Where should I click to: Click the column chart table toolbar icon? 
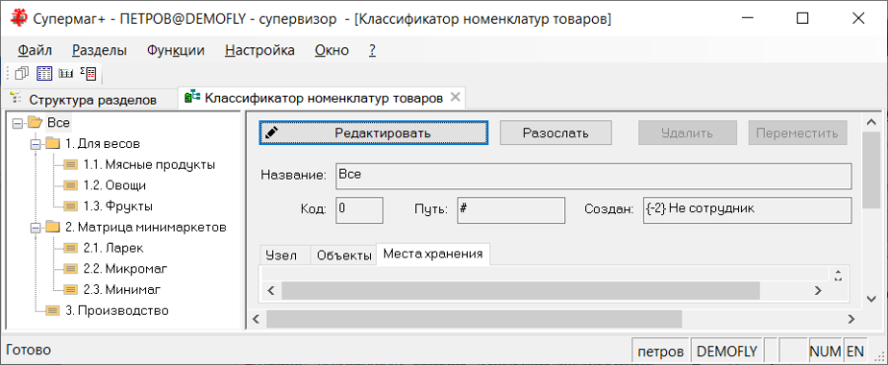(66, 74)
